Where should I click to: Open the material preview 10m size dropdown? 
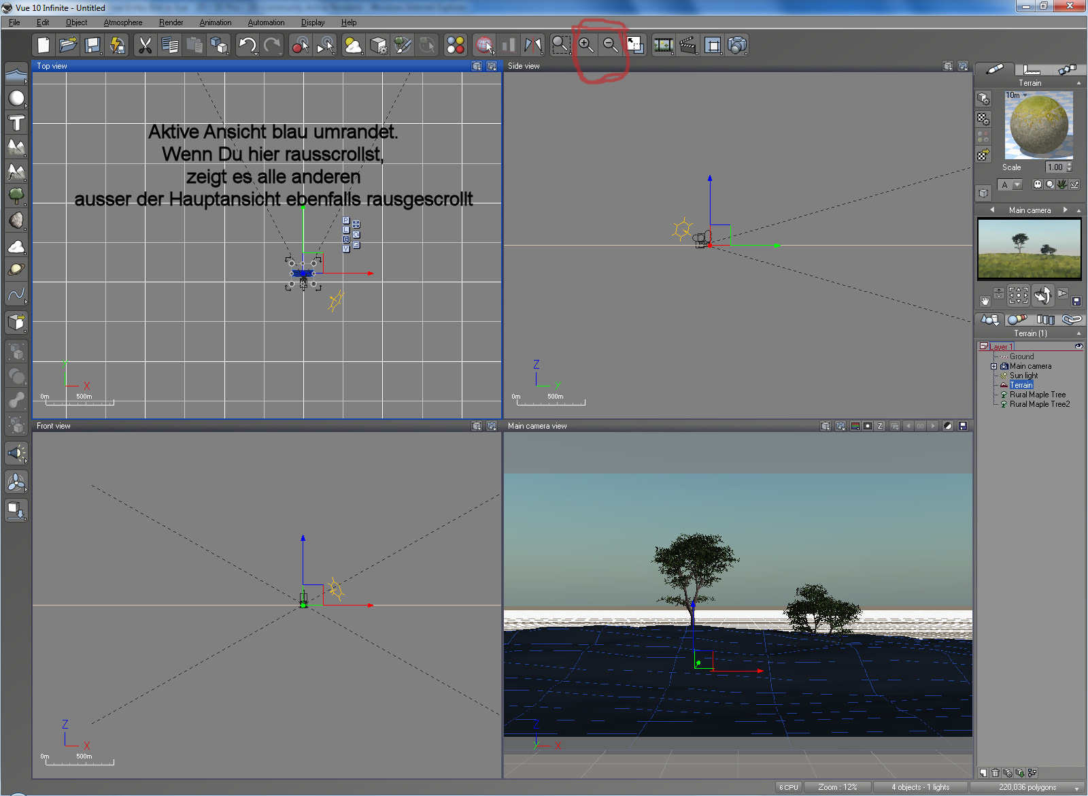point(1017,95)
